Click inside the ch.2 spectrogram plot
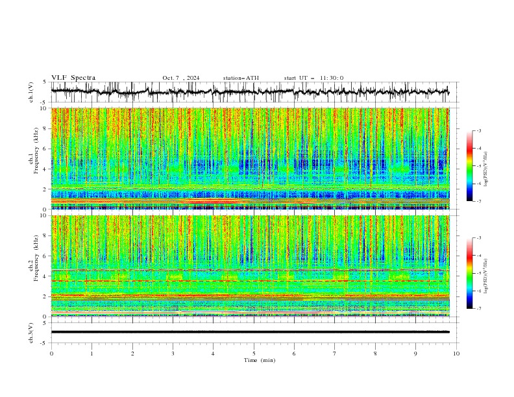Viewport: 514px width, 397px height. 251,266
